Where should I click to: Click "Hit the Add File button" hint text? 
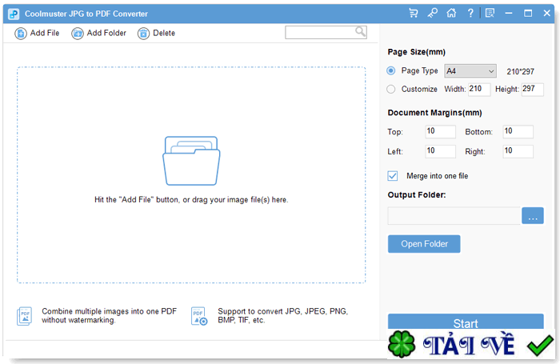[x=191, y=200]
